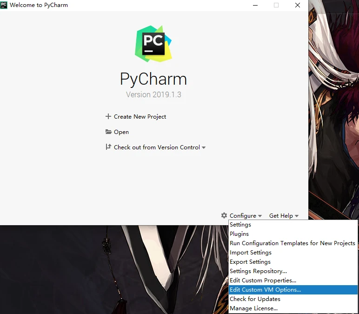Click the folder icon beside Open
359x314 pixels.
pyautogui.click(x=108, y=132)
